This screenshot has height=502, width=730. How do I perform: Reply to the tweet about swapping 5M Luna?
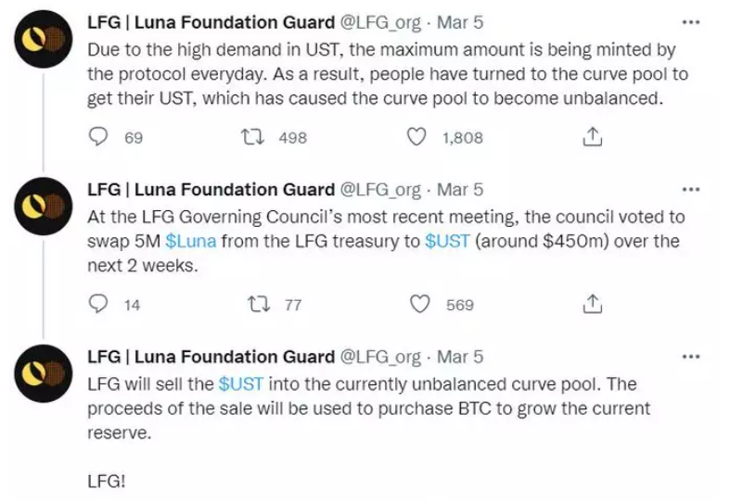[98, 305]
